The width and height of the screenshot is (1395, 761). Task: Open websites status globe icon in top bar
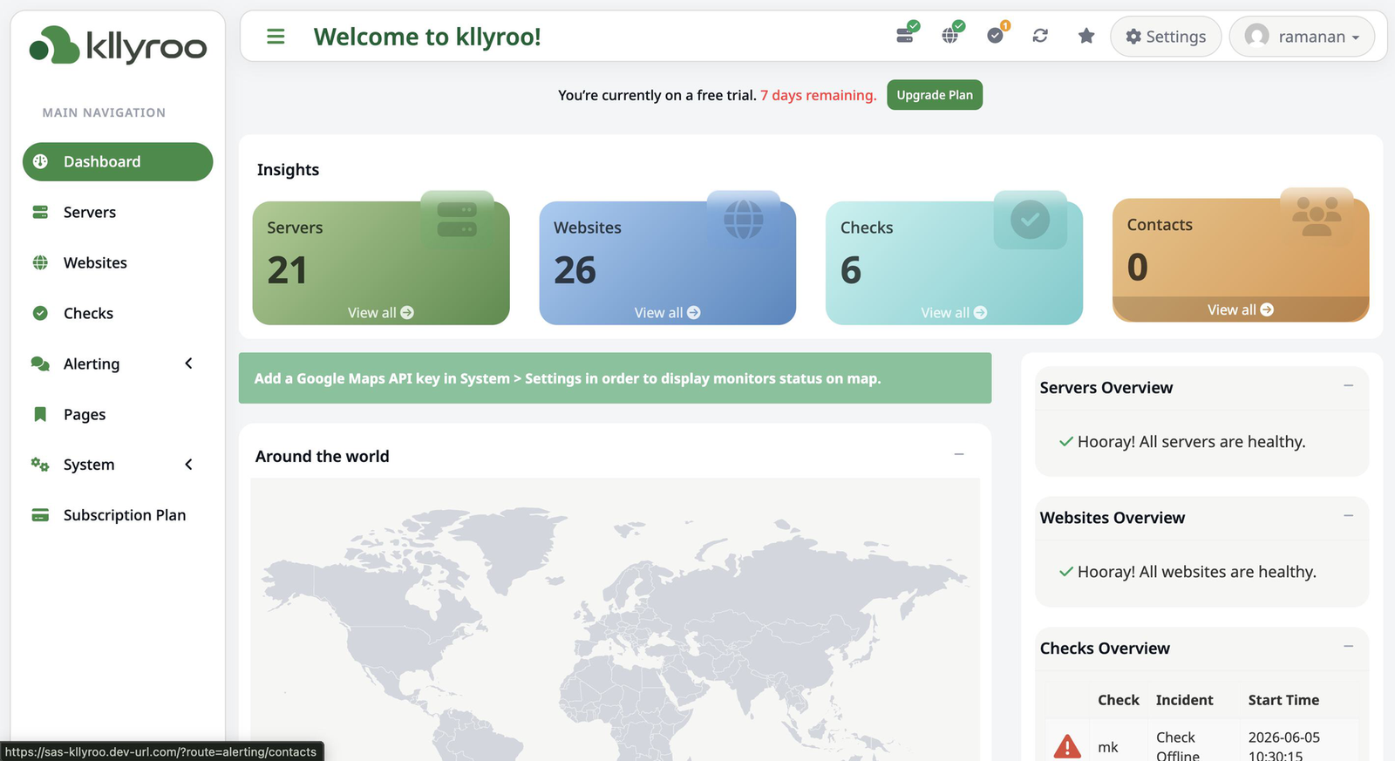click(951, 35)
